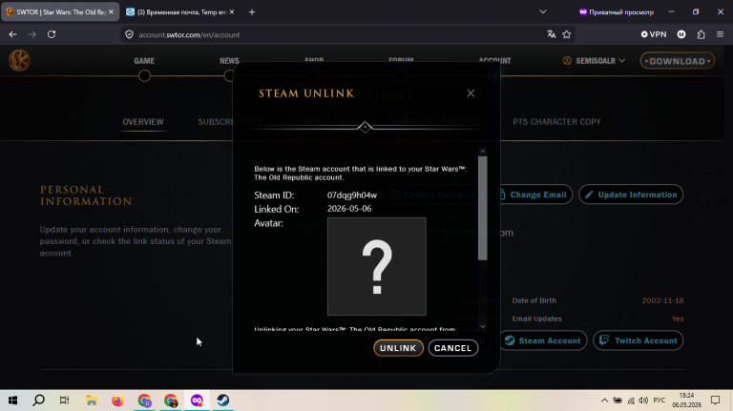Open File Explorer from taskbar
The height and width of the screenshot is (411, 733).
point(92,401)
